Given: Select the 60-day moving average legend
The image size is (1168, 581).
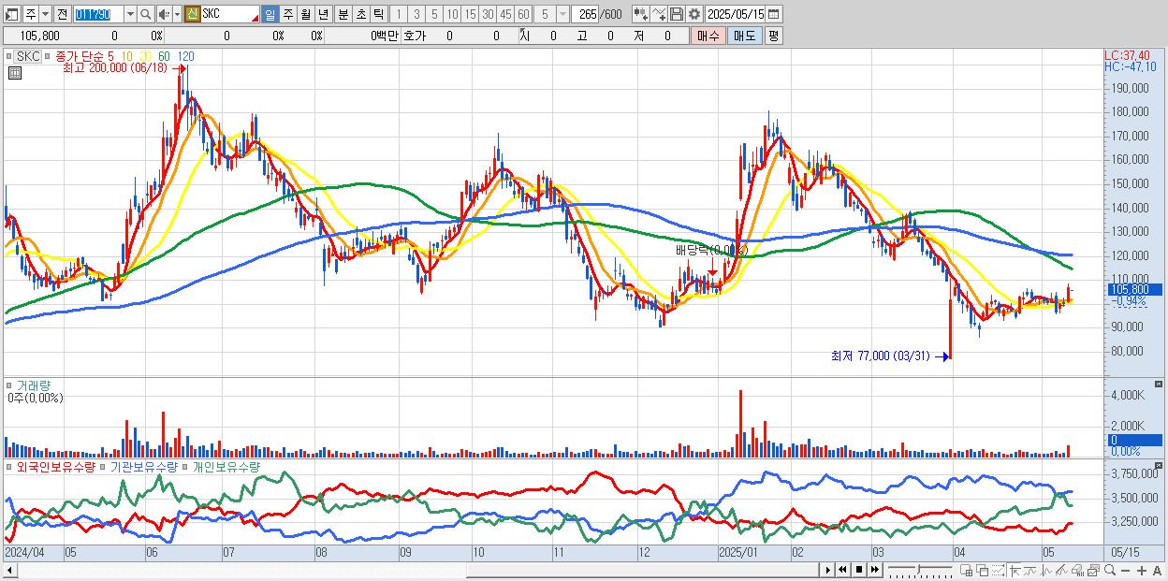Looking at the screenshot, I should pyautogui.click(x=164, y=56).
